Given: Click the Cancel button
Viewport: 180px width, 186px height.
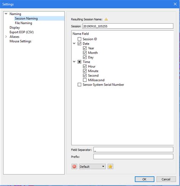Looking at the screenshot, I should [166, 179].
